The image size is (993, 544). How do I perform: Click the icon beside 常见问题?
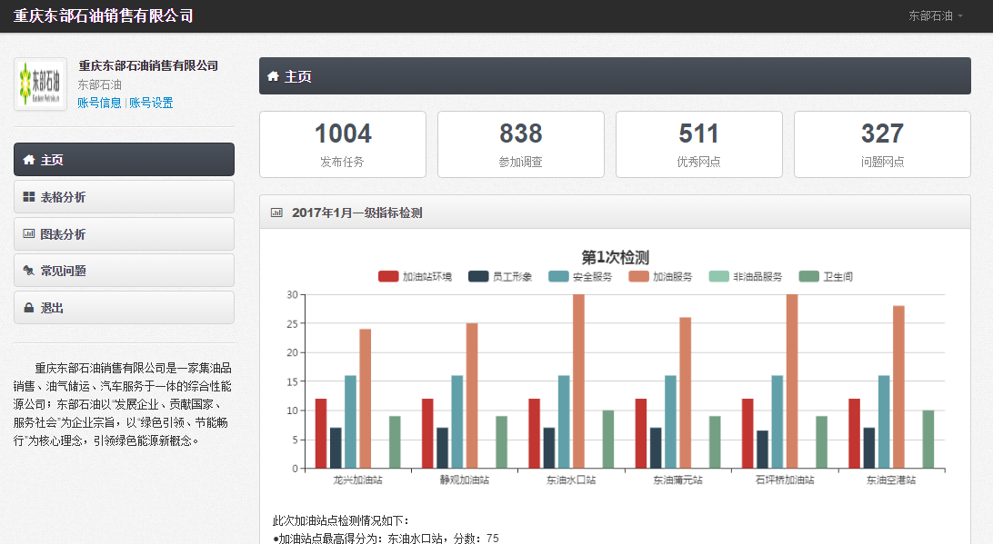tap(28, 271)
